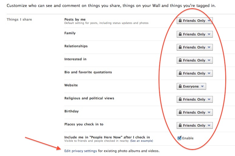Click the Enable checkbox label text
The width and height of the screenshot is (235, 156).
point(188,138)
